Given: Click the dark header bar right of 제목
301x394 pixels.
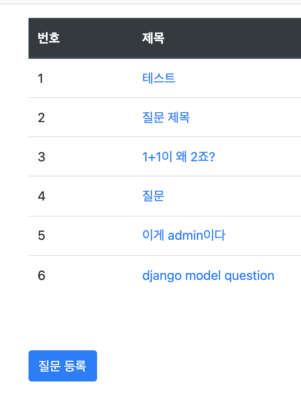Looking at the screenshot, I should (x=233, y=38).
